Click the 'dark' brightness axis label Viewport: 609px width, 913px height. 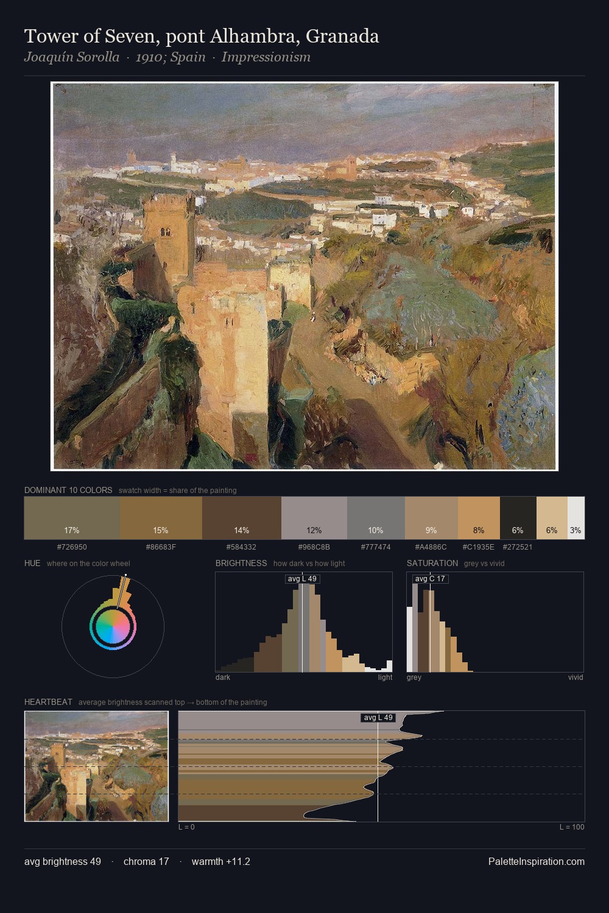[223, 677]
